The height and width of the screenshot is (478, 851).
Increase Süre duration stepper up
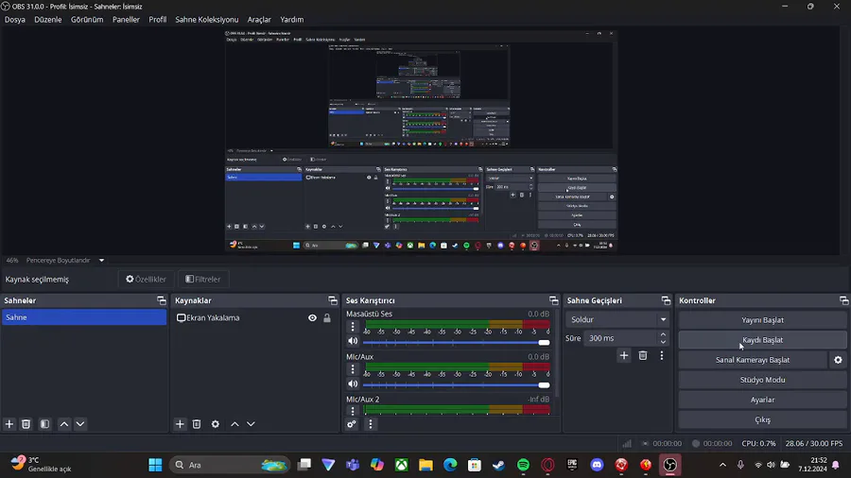[663, 334]
